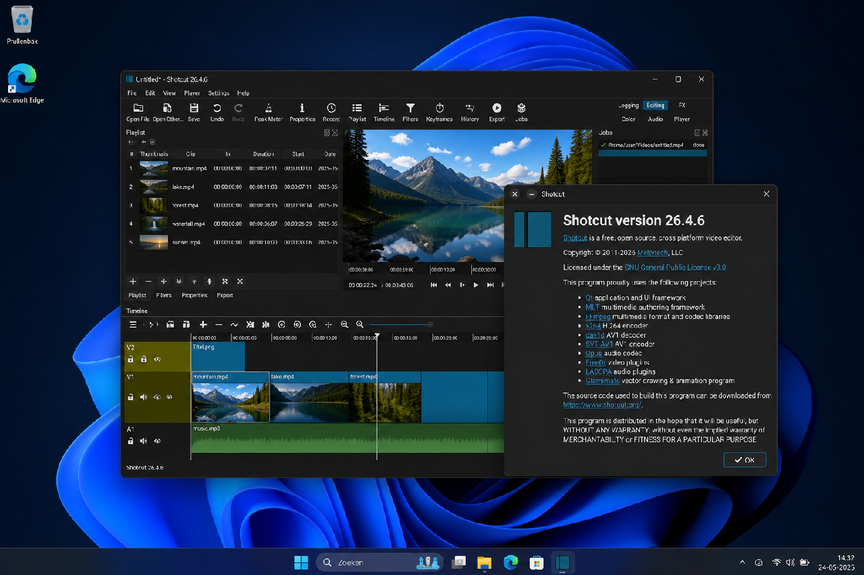Image resolution: width=864 pixels, height=575 pixels.
Task: Open the Glaximate link in the dialog
Action: (602, 381)
